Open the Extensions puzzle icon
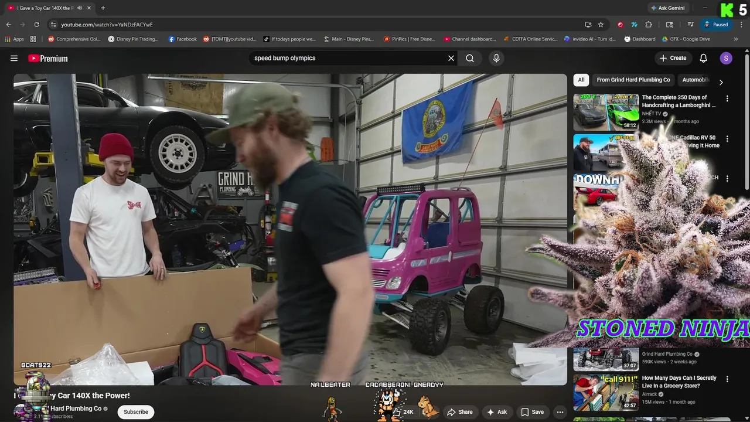This screenshot has width=750, height=422. pos(649,25)
